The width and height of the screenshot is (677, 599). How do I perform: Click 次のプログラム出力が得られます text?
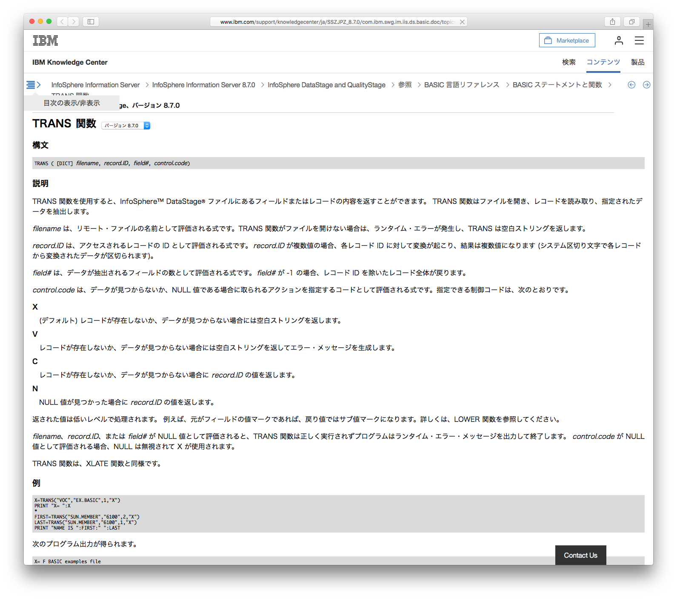tap(85, 544)
